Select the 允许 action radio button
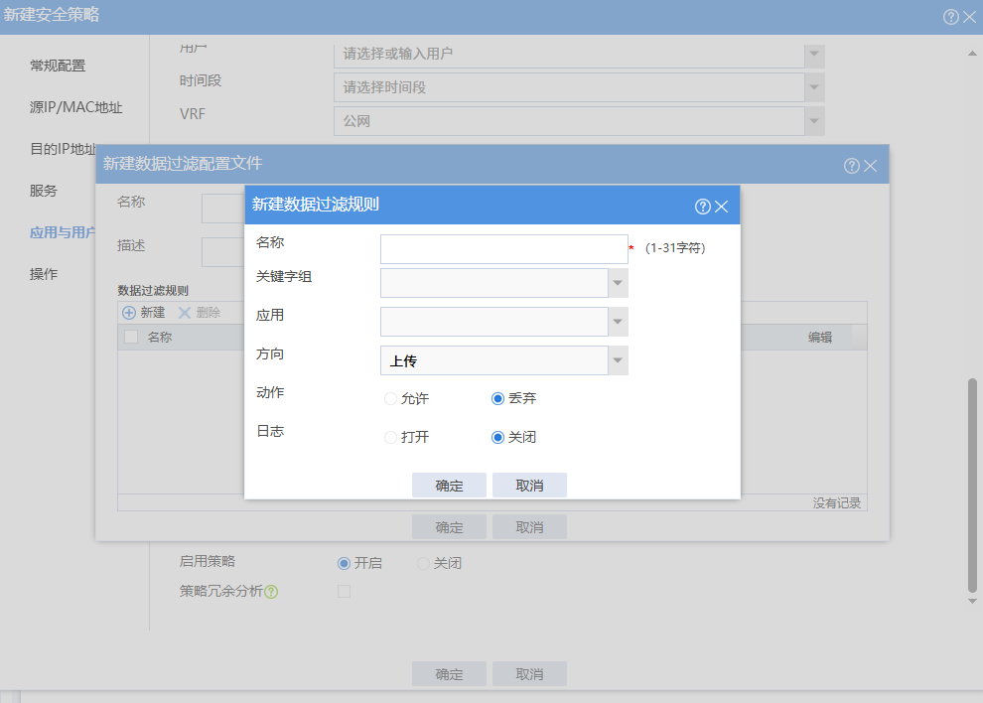This screenshot has height=703, width=983. 390,399
